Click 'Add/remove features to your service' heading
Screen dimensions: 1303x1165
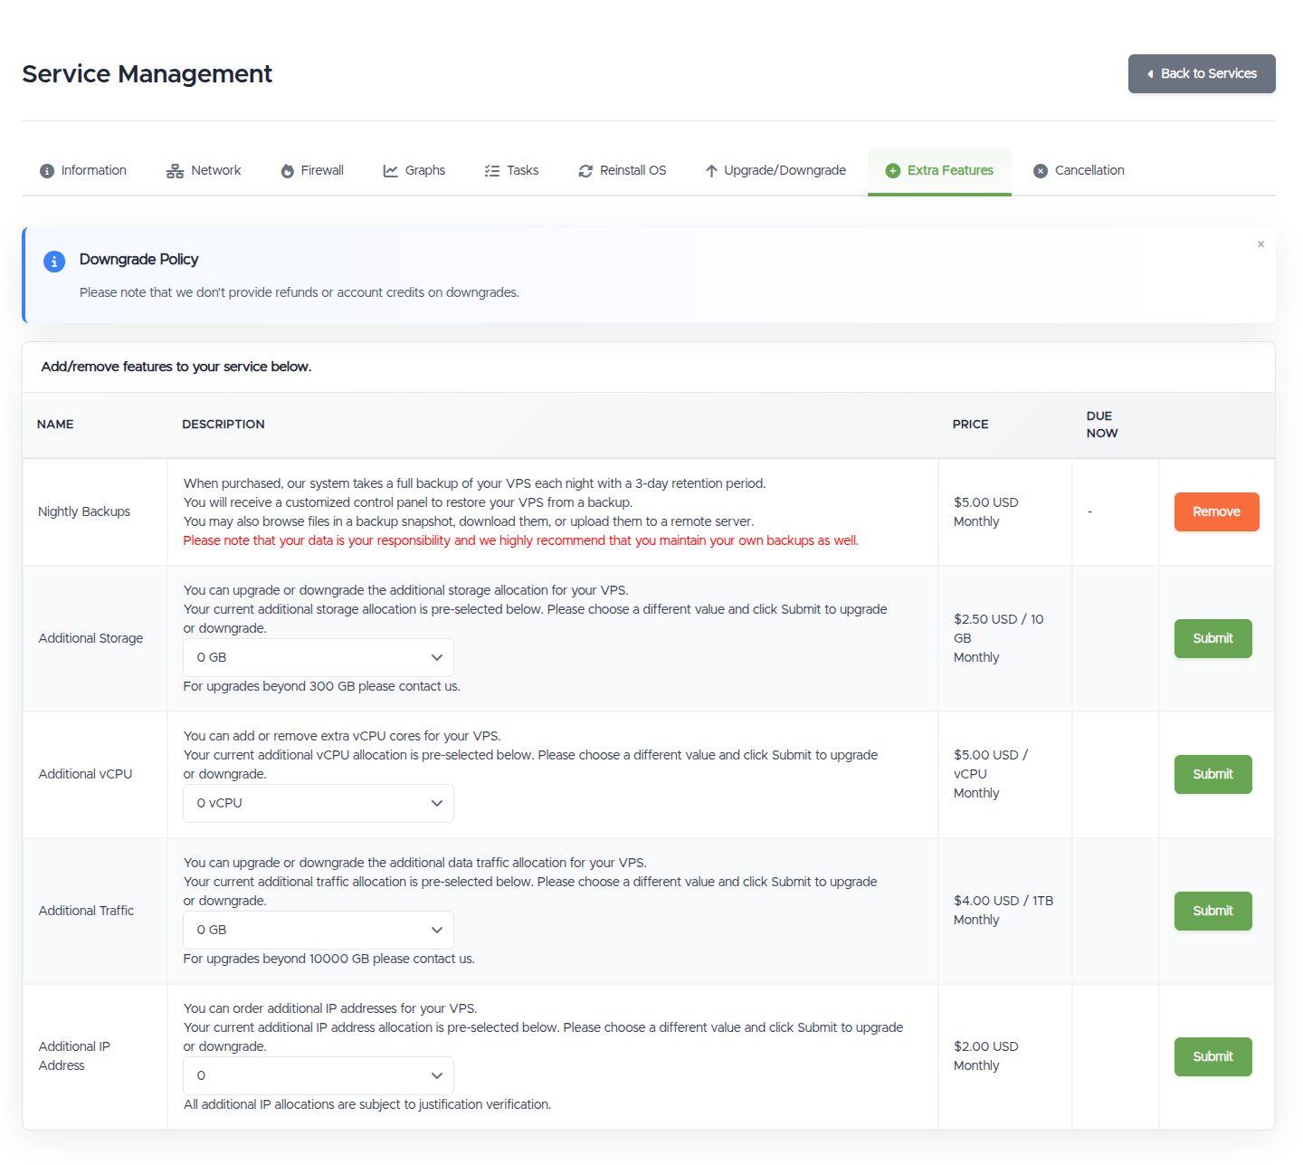tap(176, 367)
